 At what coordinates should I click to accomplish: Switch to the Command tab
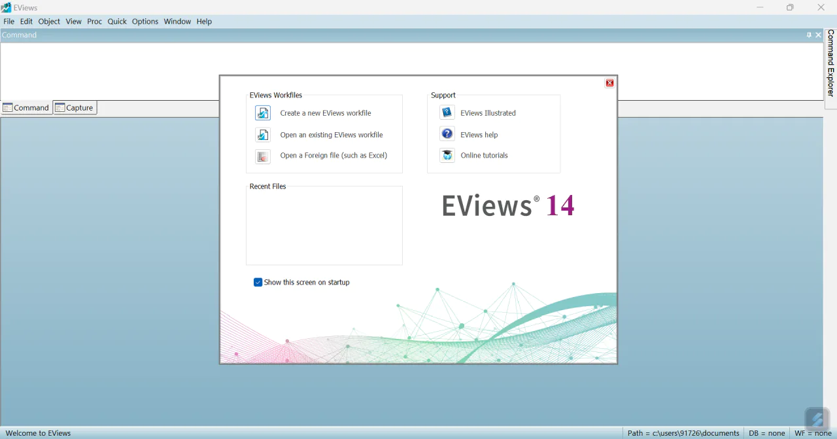[x=26, y=108]
